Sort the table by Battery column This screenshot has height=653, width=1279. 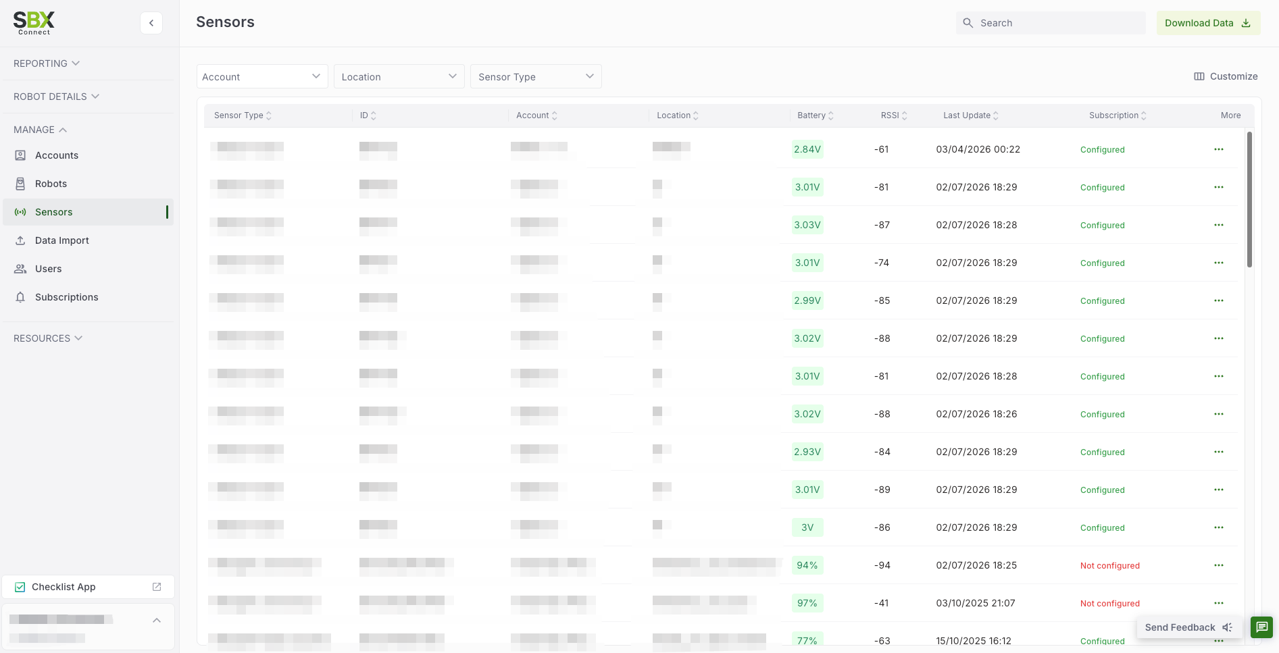point(816,115)
